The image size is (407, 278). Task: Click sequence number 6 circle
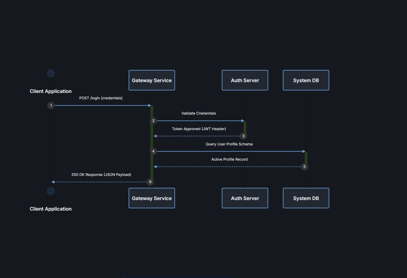pos(150,182)
